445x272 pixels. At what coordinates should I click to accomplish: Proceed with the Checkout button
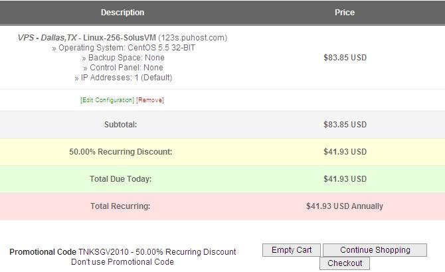tap(345, 263)
